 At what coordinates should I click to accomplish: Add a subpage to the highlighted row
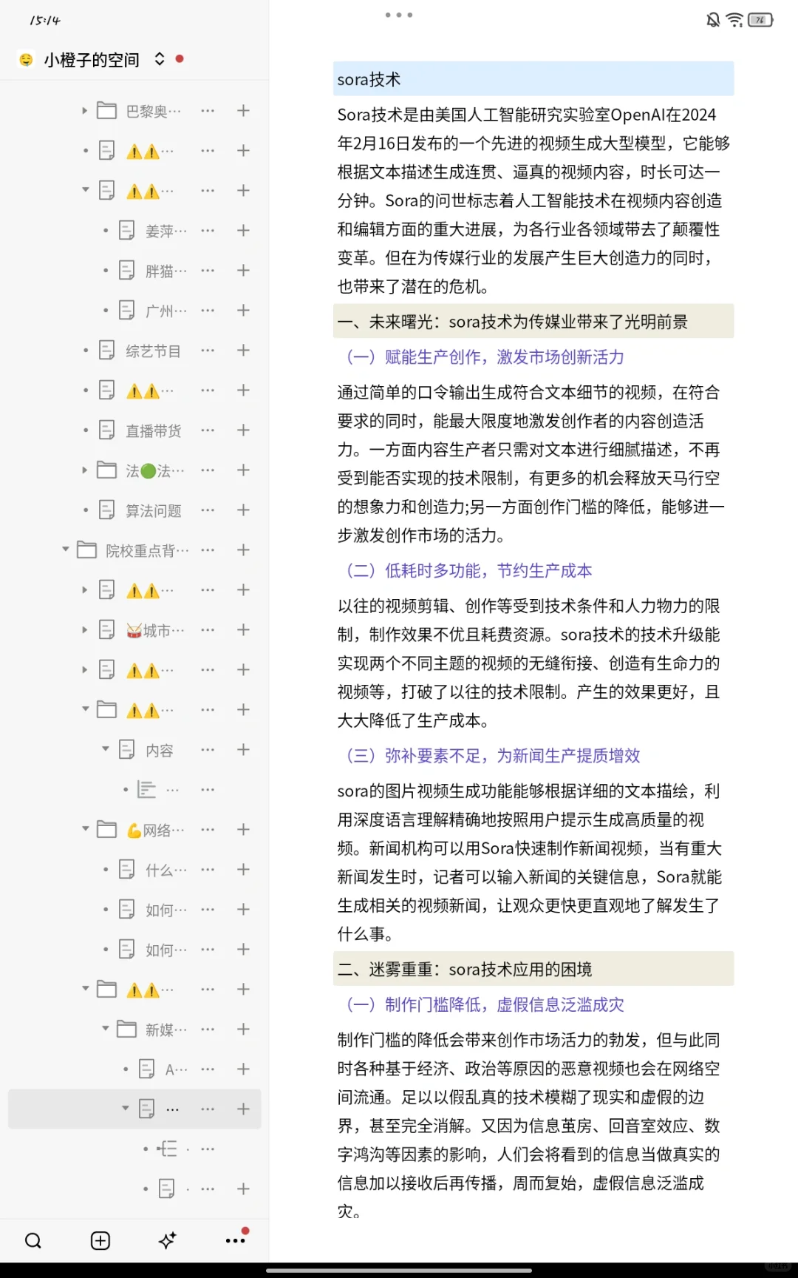click(243, 1109)
